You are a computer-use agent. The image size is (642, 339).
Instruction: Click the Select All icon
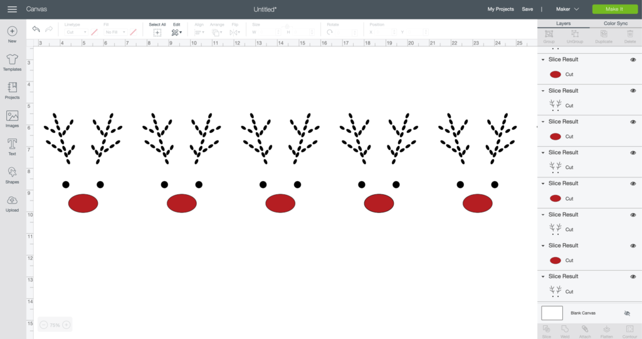[x=157, y=33]
